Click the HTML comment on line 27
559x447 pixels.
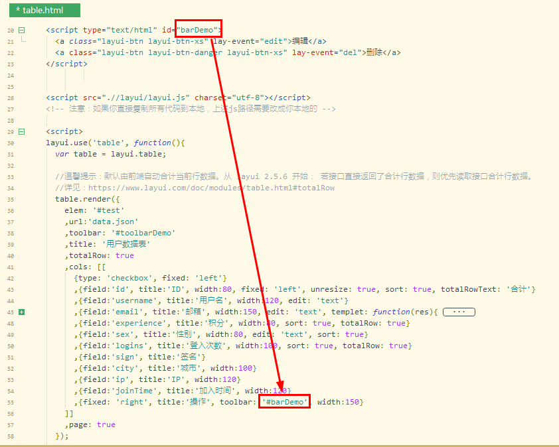tap(191, 109)
